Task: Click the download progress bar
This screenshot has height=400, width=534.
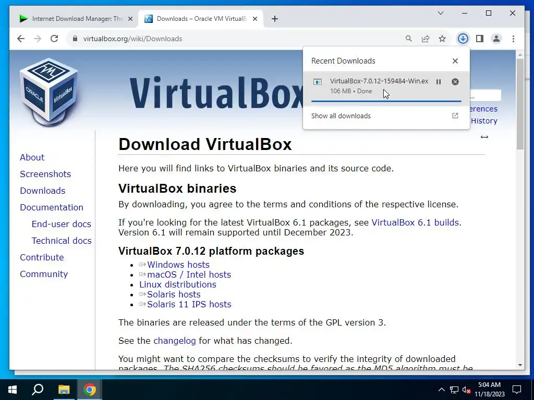Action: 386,101
